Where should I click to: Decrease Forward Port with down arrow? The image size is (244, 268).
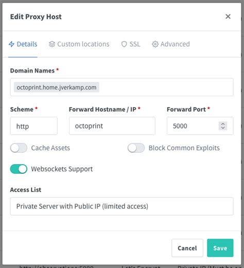point(223,128)
